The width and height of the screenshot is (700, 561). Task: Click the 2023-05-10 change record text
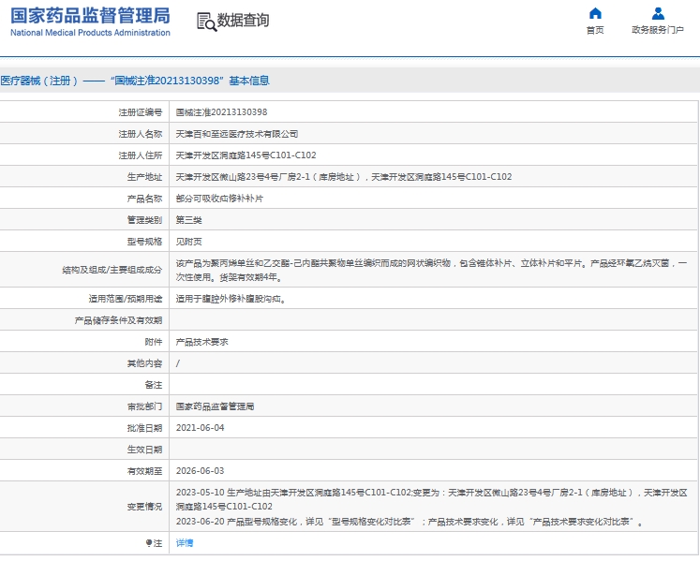click(431, 499)
